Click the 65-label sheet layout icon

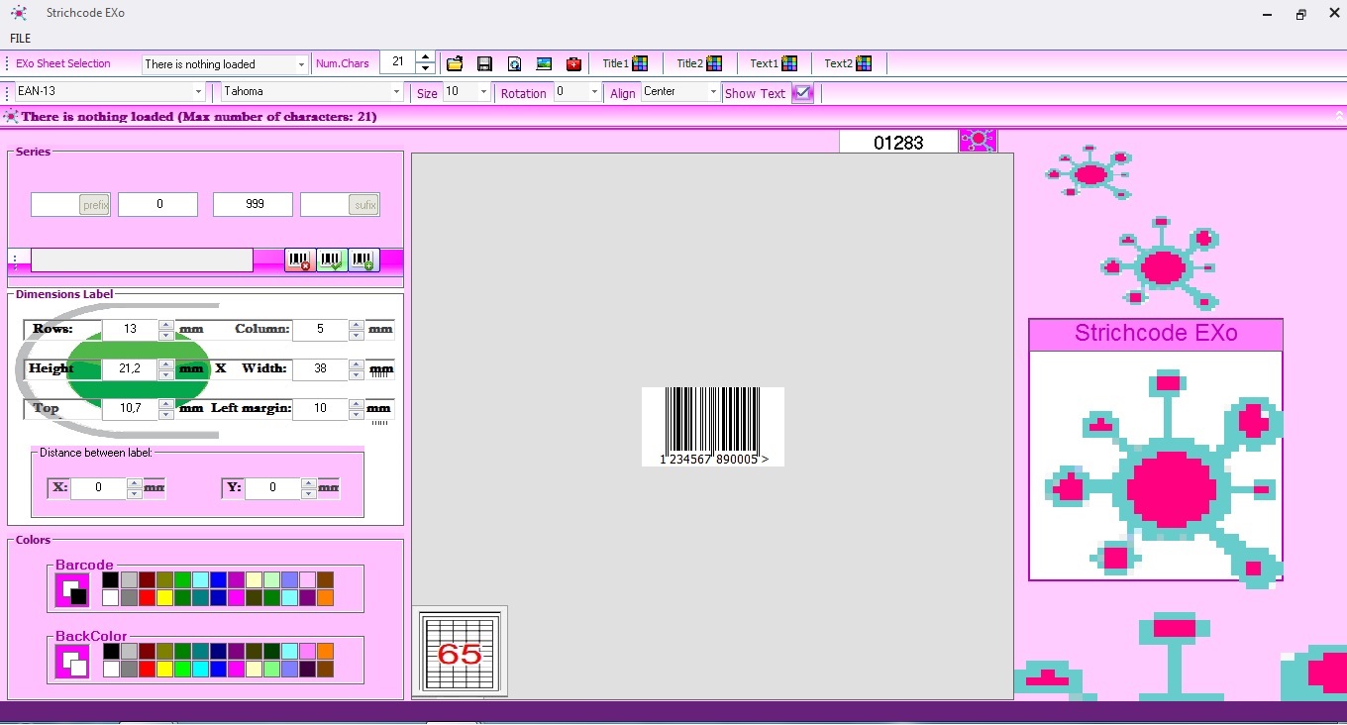point(460,652)
